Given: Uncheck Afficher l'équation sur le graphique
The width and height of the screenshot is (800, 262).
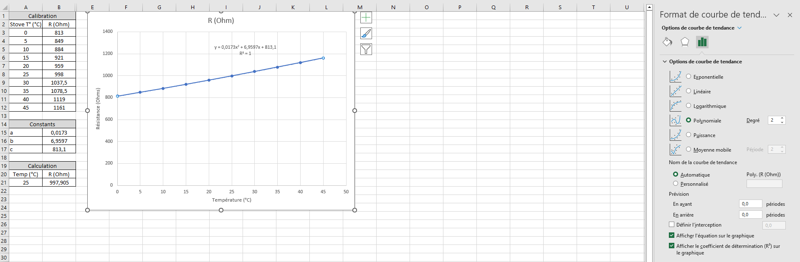Looking at the screenshot, I should point(672,235).
